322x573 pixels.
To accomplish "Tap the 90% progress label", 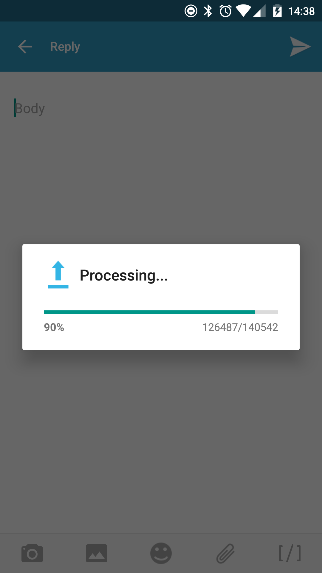I will tap(54, 327).
